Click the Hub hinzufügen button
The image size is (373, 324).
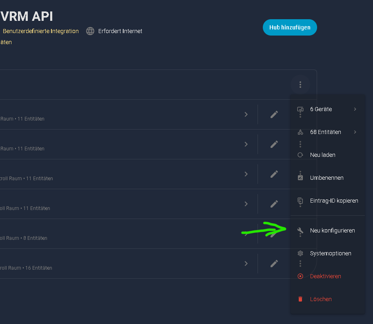point(290,27)
